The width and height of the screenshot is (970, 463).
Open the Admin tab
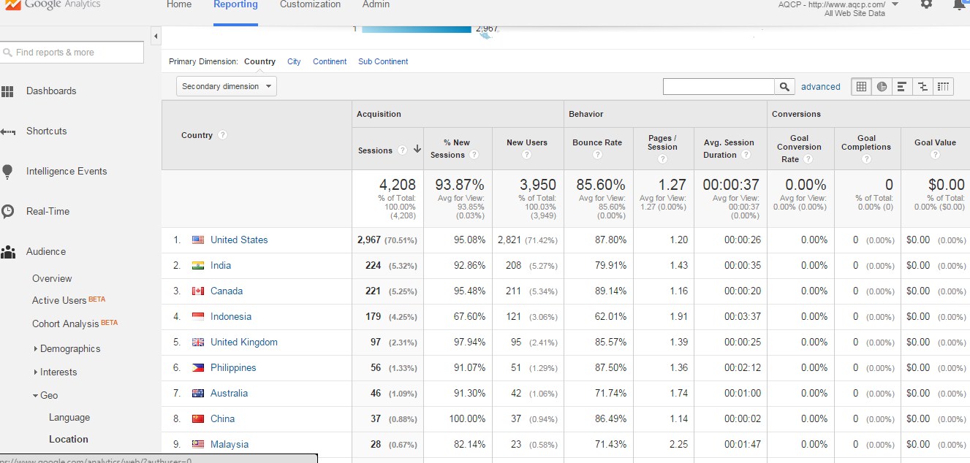pos(376,4)
